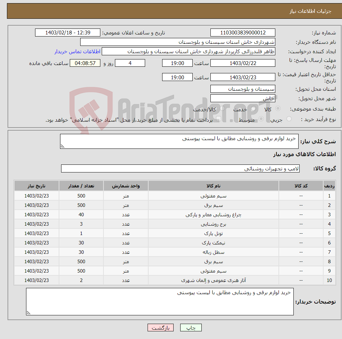Click the remaining days field showing 4
The height and width of the screenshot is (339, 342).
[130, 63]
